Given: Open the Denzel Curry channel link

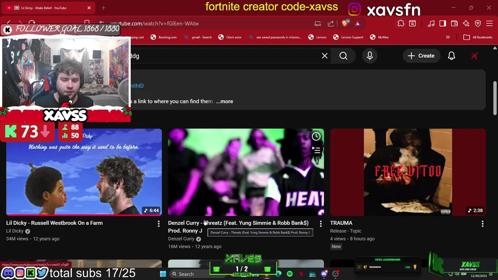Looking at the screenshot, I should (181, 239).
